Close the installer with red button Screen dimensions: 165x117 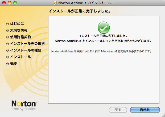[4, 3]
